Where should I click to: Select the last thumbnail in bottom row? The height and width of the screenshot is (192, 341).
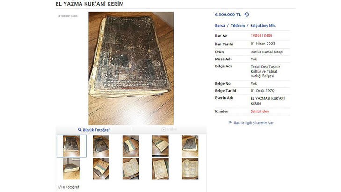(x=190, y=169)
